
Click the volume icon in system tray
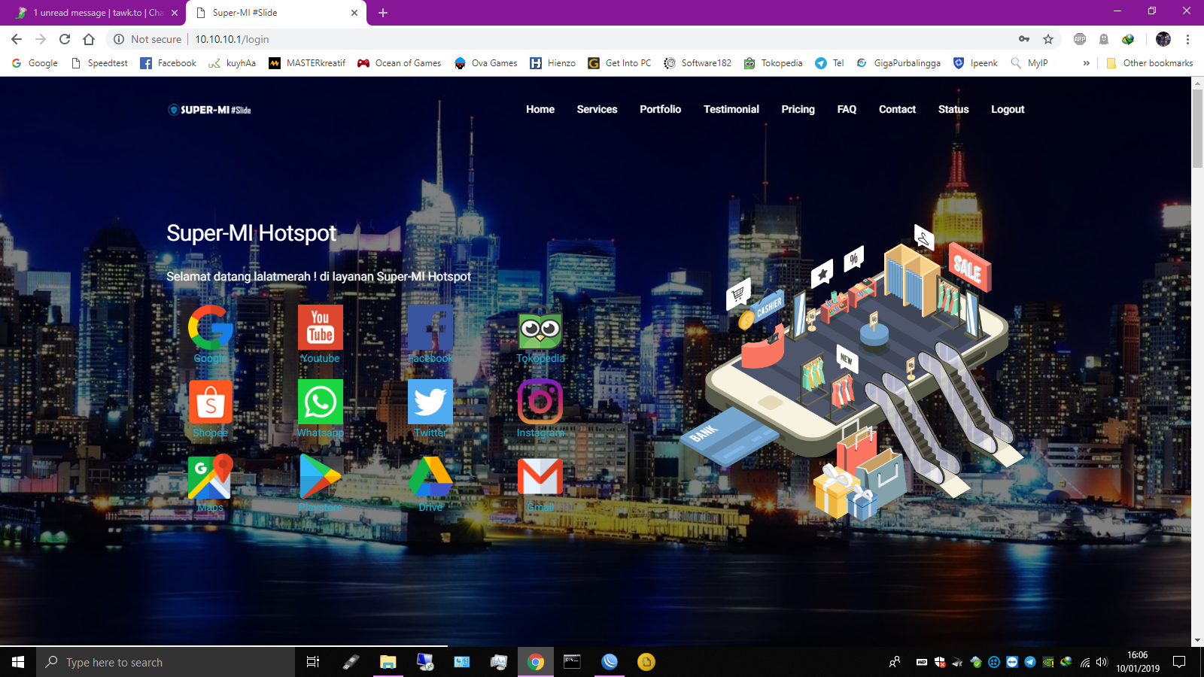click(x=1102, y=662)
